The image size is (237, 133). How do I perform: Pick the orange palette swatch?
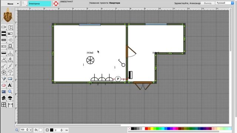pos(149,129)
